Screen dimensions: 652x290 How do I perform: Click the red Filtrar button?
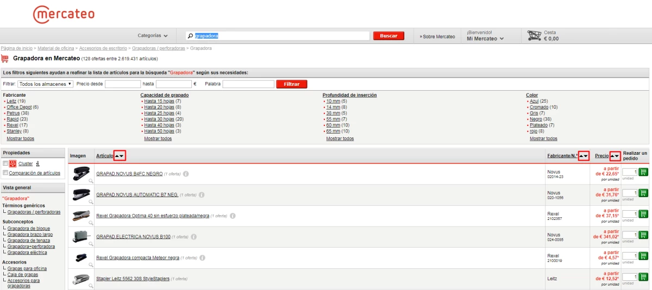click(291, 84)
